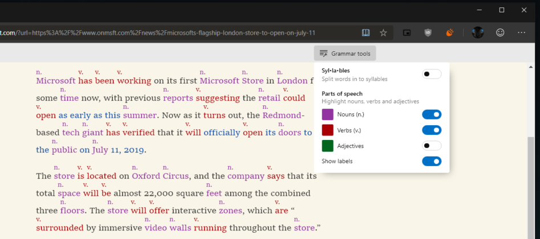Image resolution: width=540 pixels, height=239 pixels.
Task: Click the browser address bar URL
Action: [157, 33]
